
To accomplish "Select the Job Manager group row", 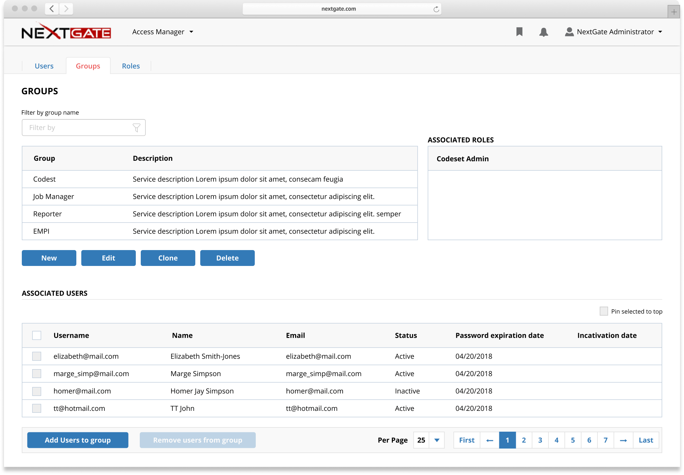I will 220,197.
